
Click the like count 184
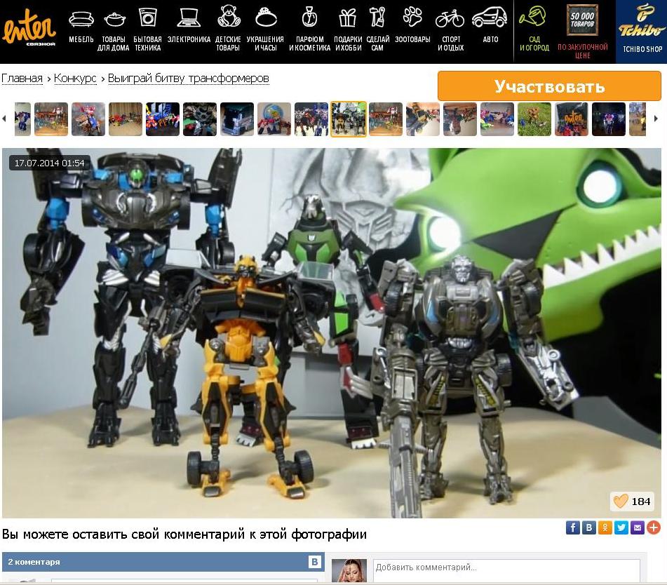640,502
